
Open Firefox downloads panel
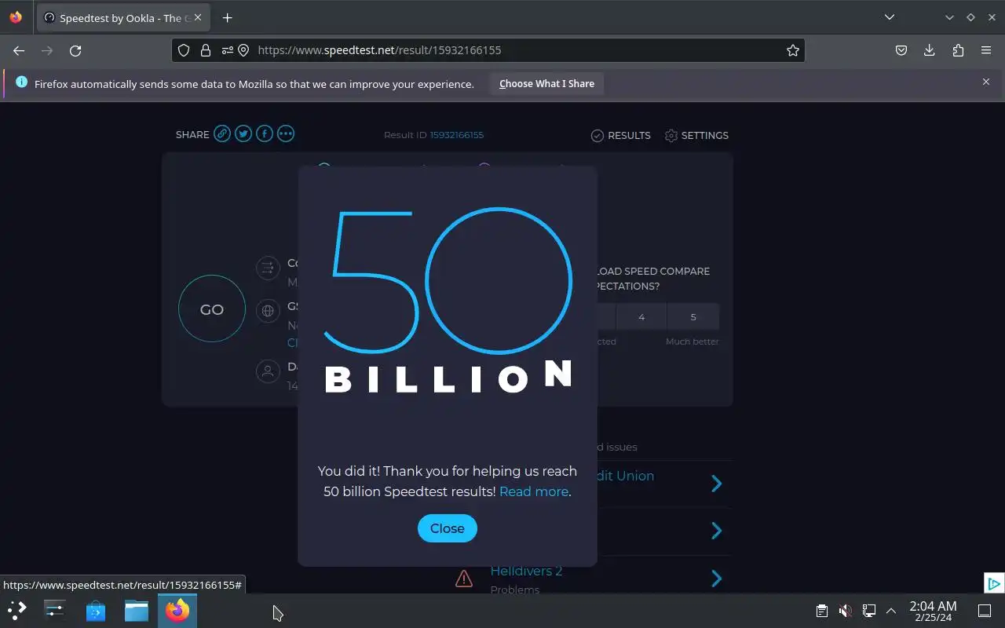tap(930, 50)
